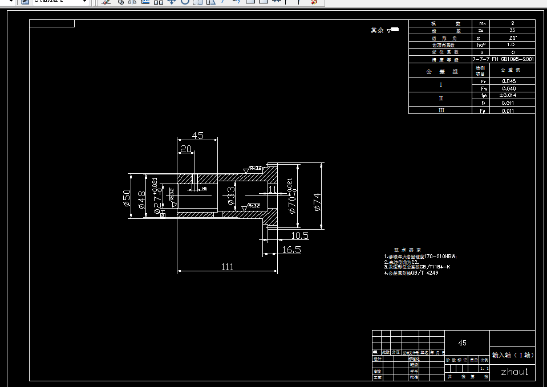The width and height of the screenshot is (547, 387).
Task: Click material 45 in the title block
Action: click(462, 343)
